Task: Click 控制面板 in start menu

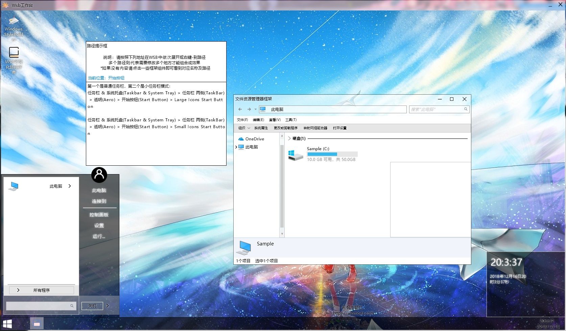Action: [x=99, y=215]
